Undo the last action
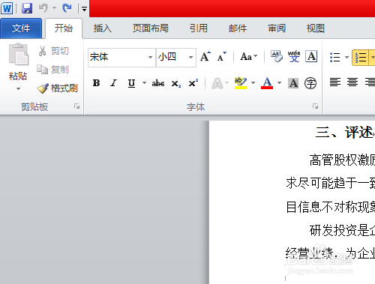Screen dimensions: 375x284 point(43,8)
